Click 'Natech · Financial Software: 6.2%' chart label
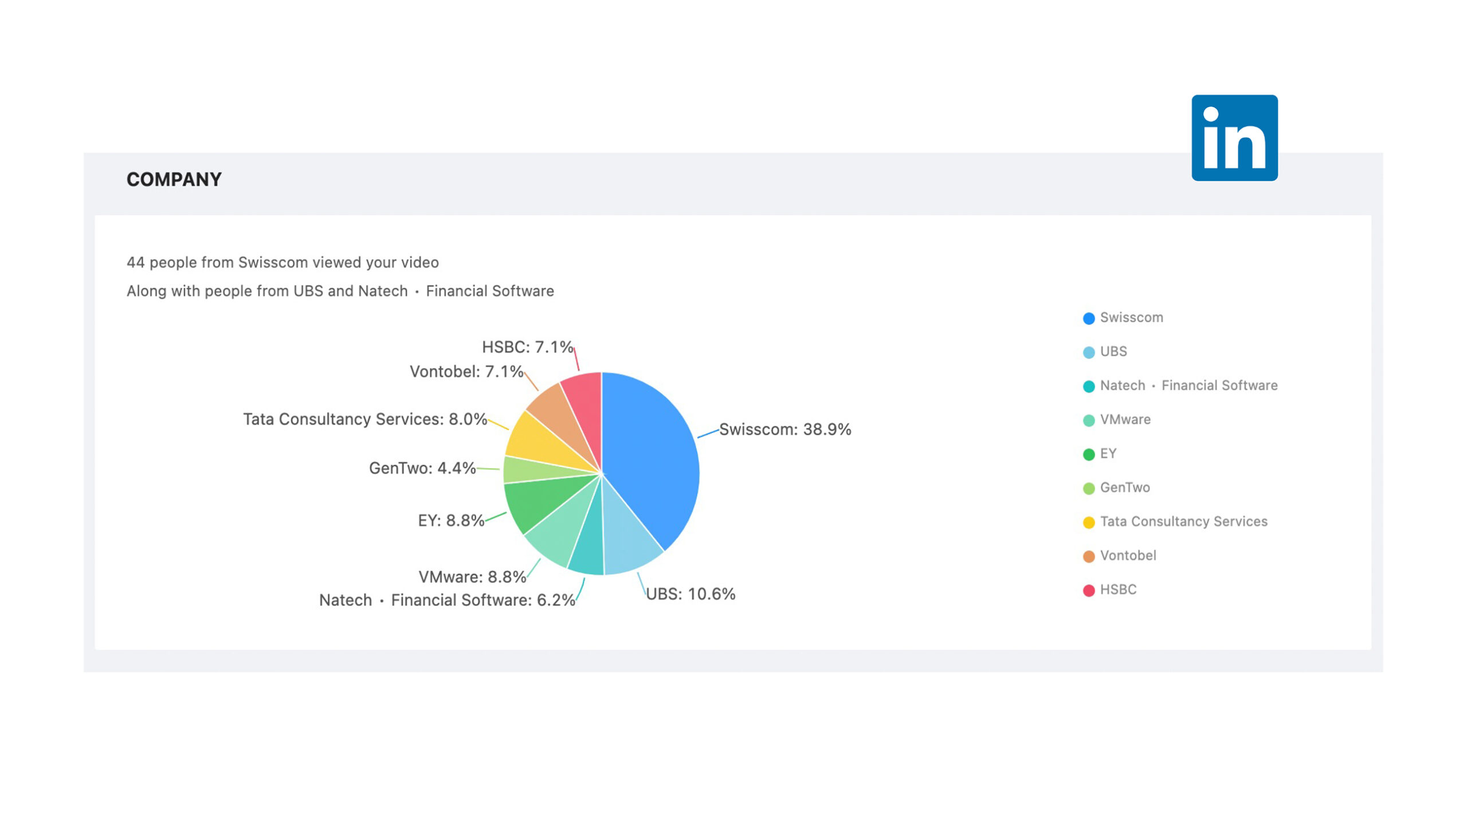 (x=447, y=600)
